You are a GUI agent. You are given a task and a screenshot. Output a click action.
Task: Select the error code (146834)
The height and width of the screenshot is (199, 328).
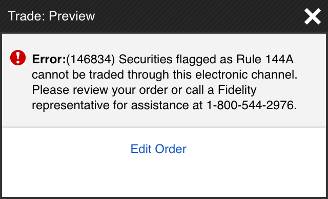91,59
